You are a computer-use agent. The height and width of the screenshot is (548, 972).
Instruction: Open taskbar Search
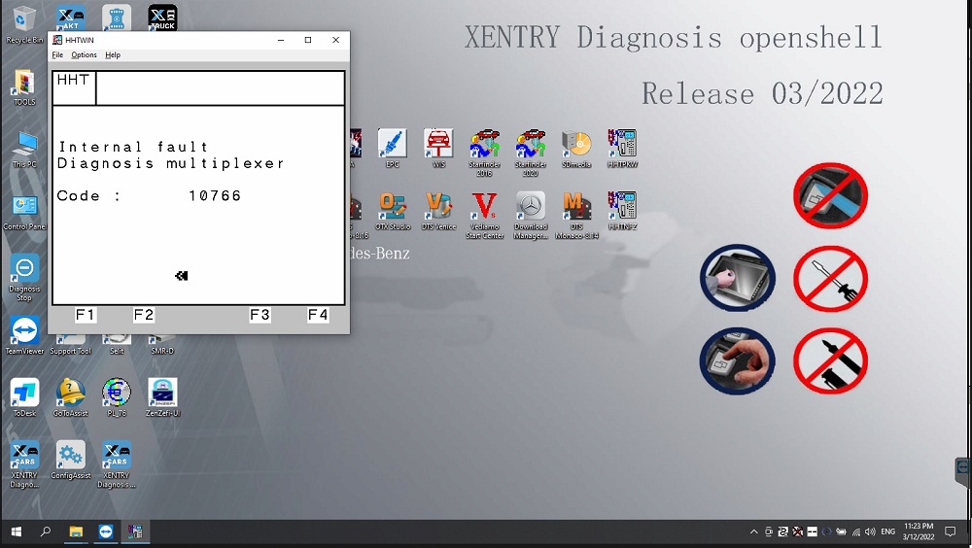click(x=46, y=531)
